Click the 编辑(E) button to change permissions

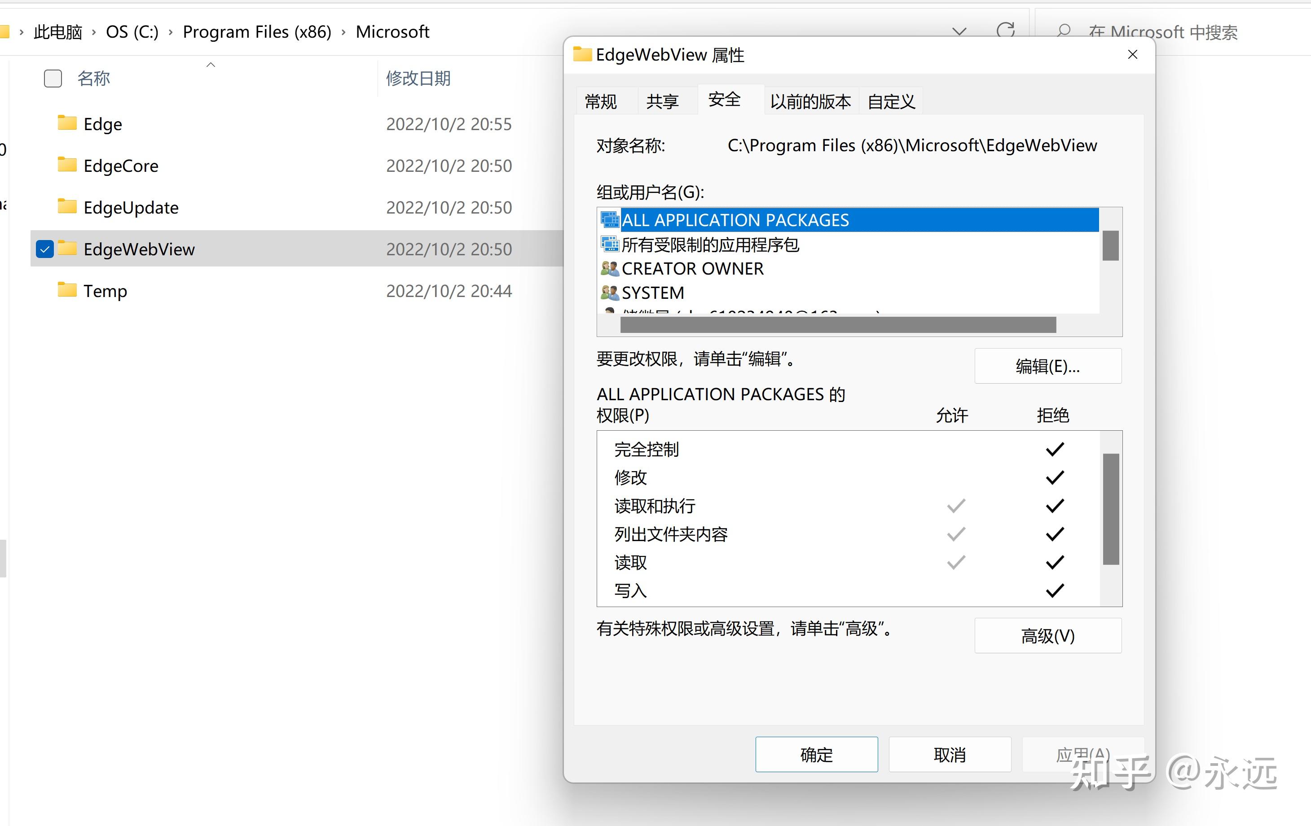pyautogui.click(x=1047, y=366)
